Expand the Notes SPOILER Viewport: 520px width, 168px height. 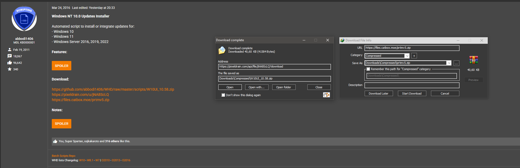click(61, 123)
